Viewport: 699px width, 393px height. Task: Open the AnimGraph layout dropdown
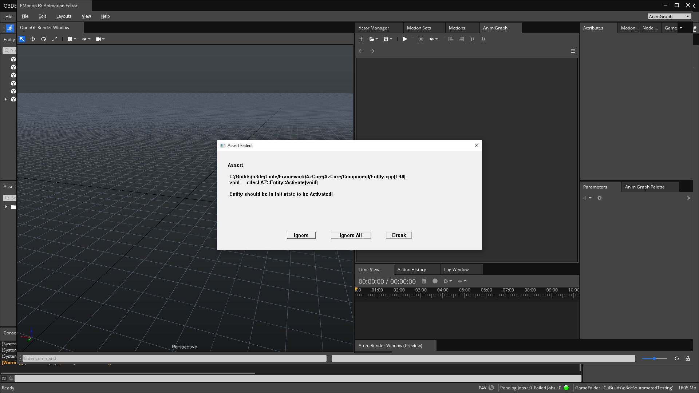pyautogui.click(x=669, y=16)
